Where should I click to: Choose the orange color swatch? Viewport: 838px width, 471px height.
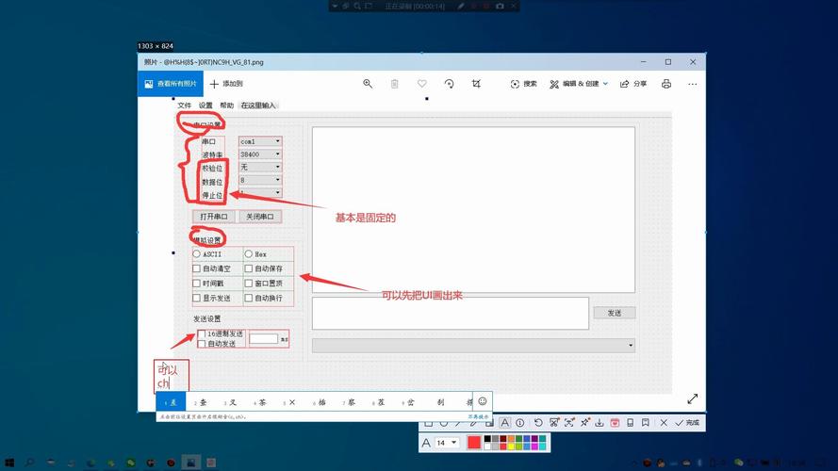pyautogui.click(x=511, y=438)
